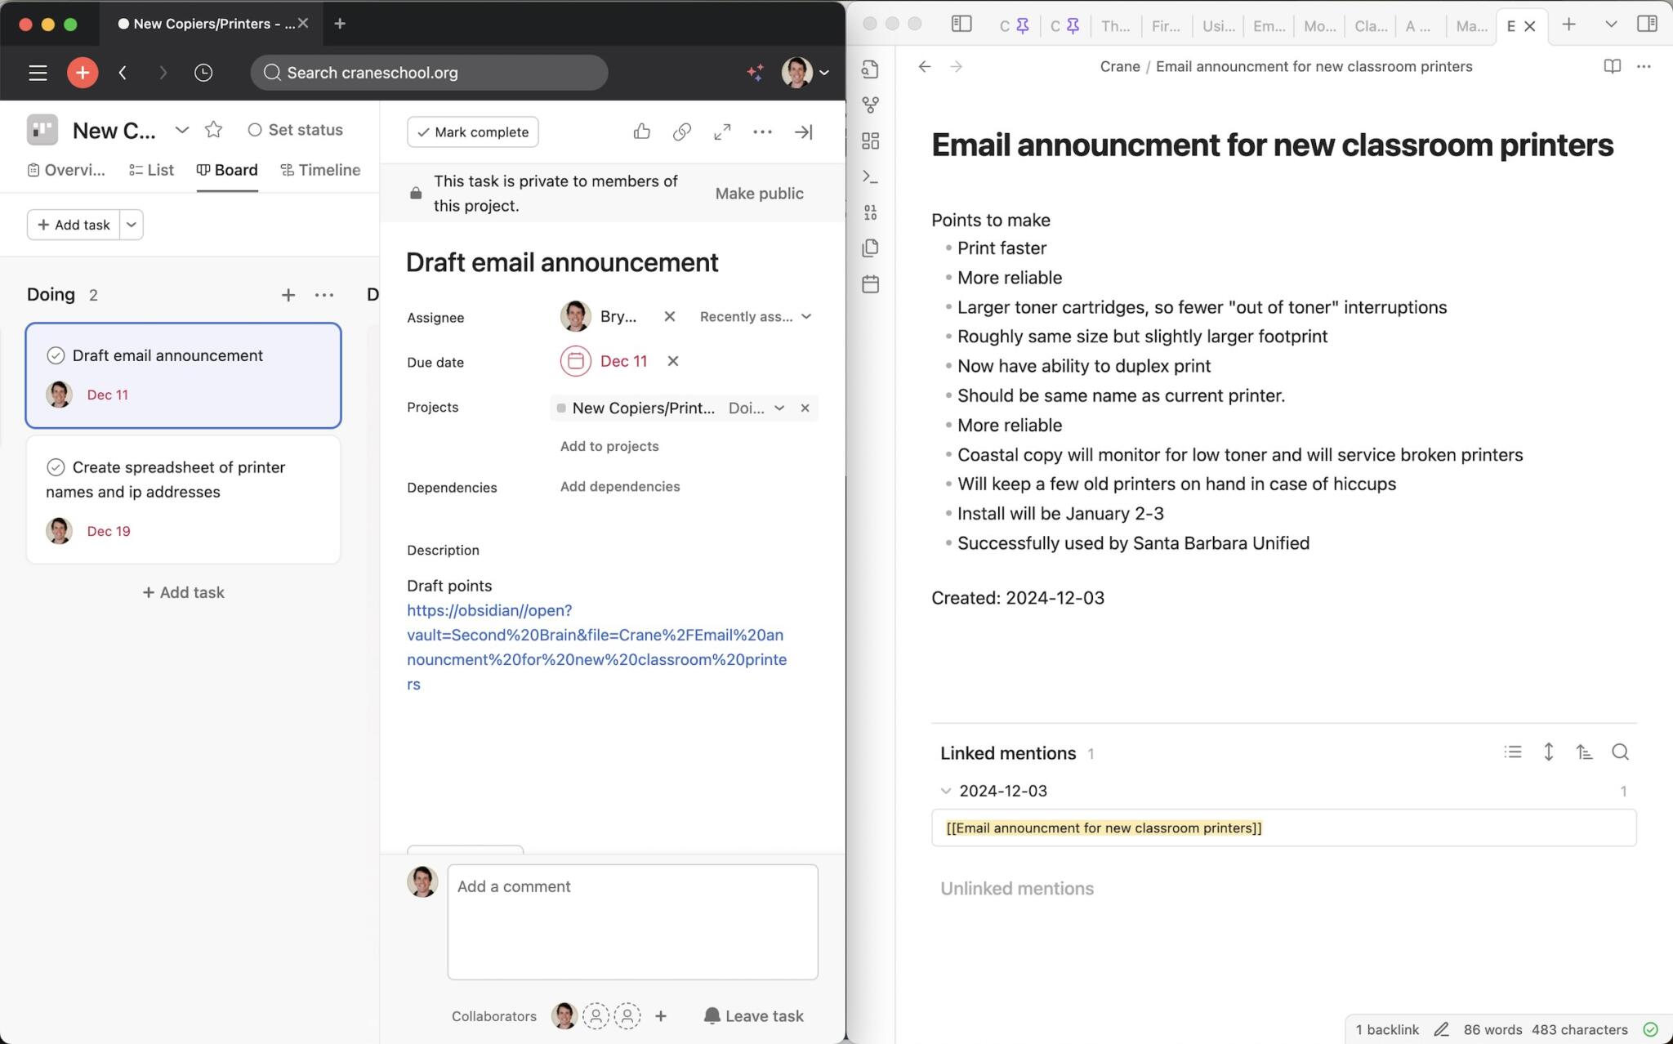Expand the Recently assigned section dropdown

tap(756, 317)
